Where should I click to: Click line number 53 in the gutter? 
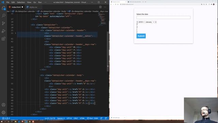click(x=12, y=75)
